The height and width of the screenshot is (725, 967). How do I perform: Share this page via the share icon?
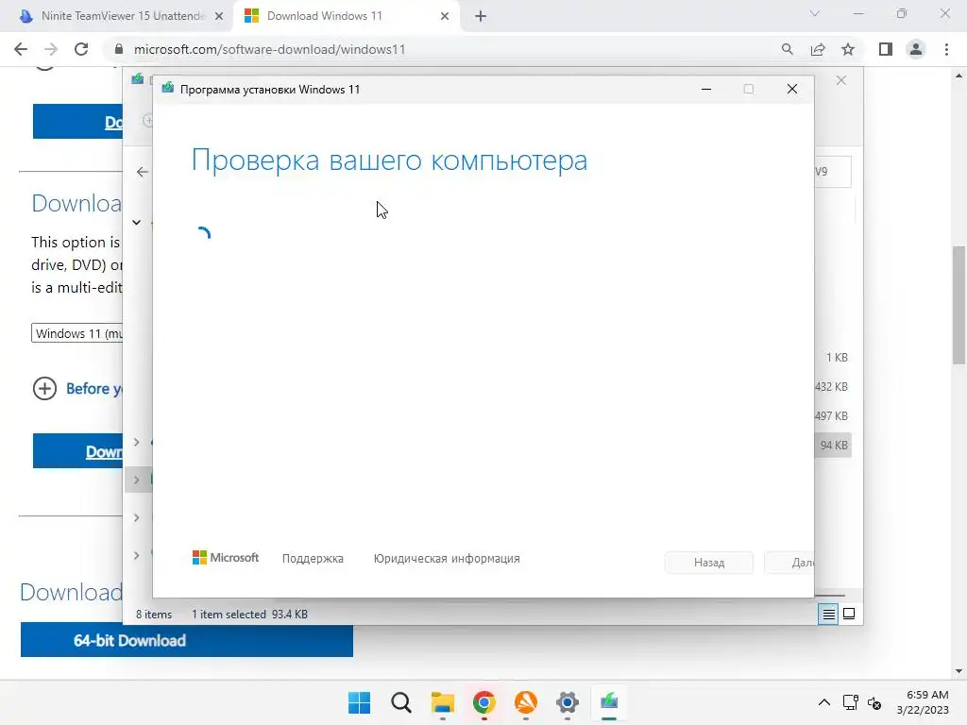click(818, 49)
